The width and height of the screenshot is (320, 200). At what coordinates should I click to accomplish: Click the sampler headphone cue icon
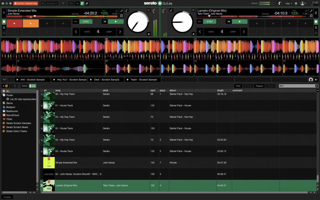tap(311, 80)
